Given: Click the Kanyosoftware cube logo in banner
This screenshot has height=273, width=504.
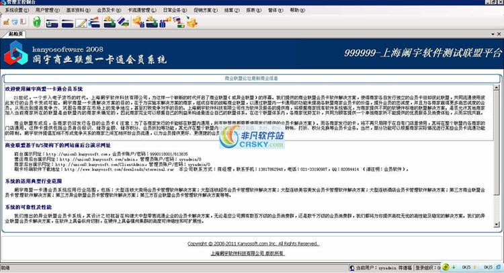Looking at the screenshot, I should pos(15,53).
